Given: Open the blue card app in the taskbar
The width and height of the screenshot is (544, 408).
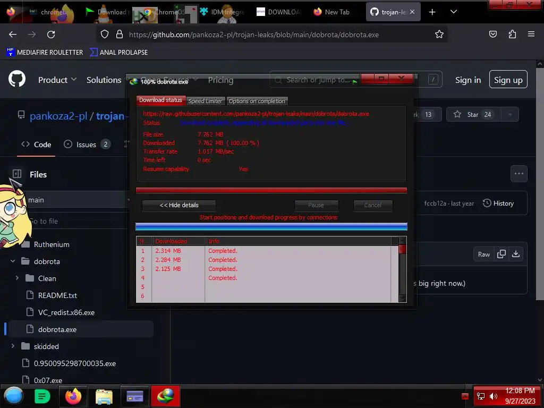Looking at the screenshot, I should 134,396.
